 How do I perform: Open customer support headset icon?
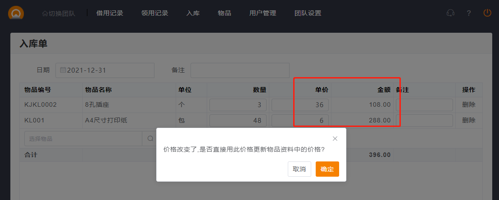click(x=450, y=13)
